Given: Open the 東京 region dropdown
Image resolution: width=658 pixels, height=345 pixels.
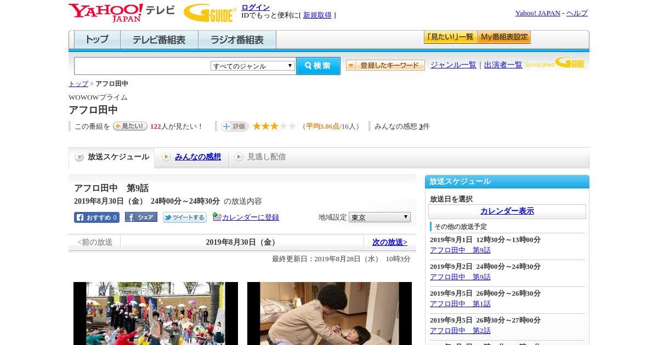Looking at the screenshot, I should tap(379, 217).
